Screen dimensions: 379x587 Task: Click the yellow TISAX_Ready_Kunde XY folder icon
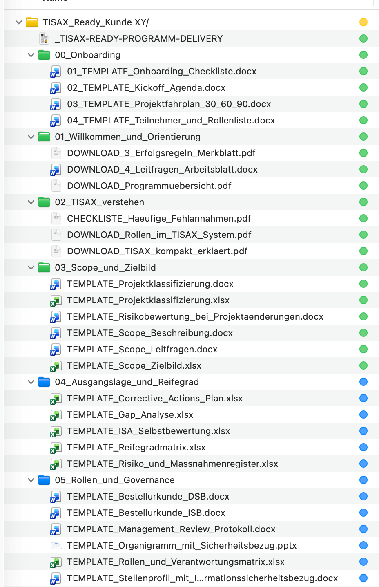pyautogui.click(x=32, y=22)
